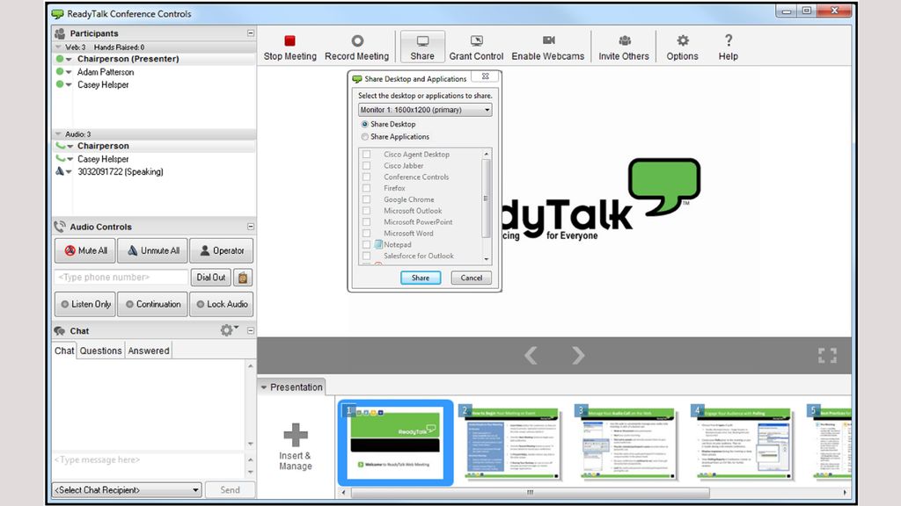Go to next slide arrow
Screen dimensions: 901x506
(x=578, y=355)
